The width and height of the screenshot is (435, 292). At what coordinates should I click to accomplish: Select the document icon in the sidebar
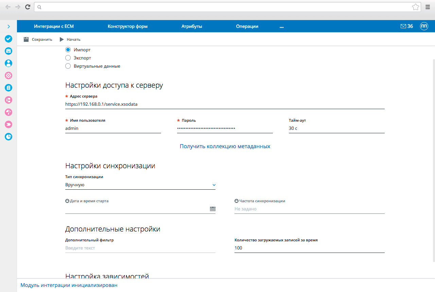pyautogui.click(x=8, y=87)
